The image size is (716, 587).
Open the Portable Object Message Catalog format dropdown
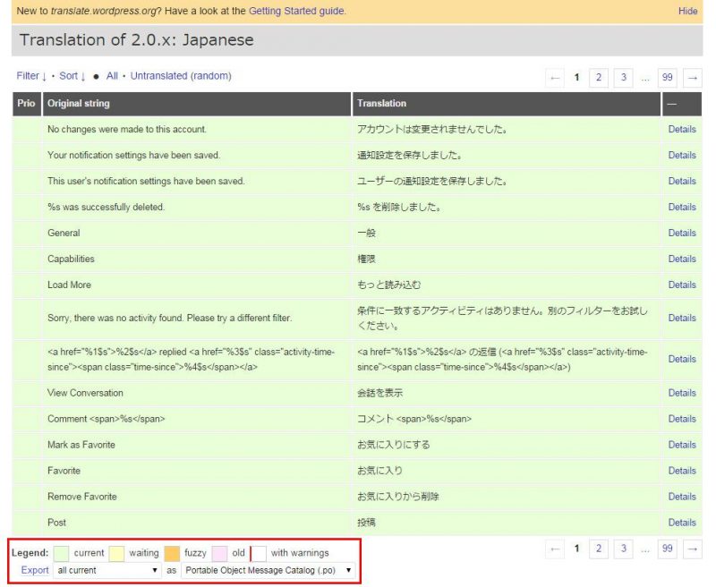268,570
